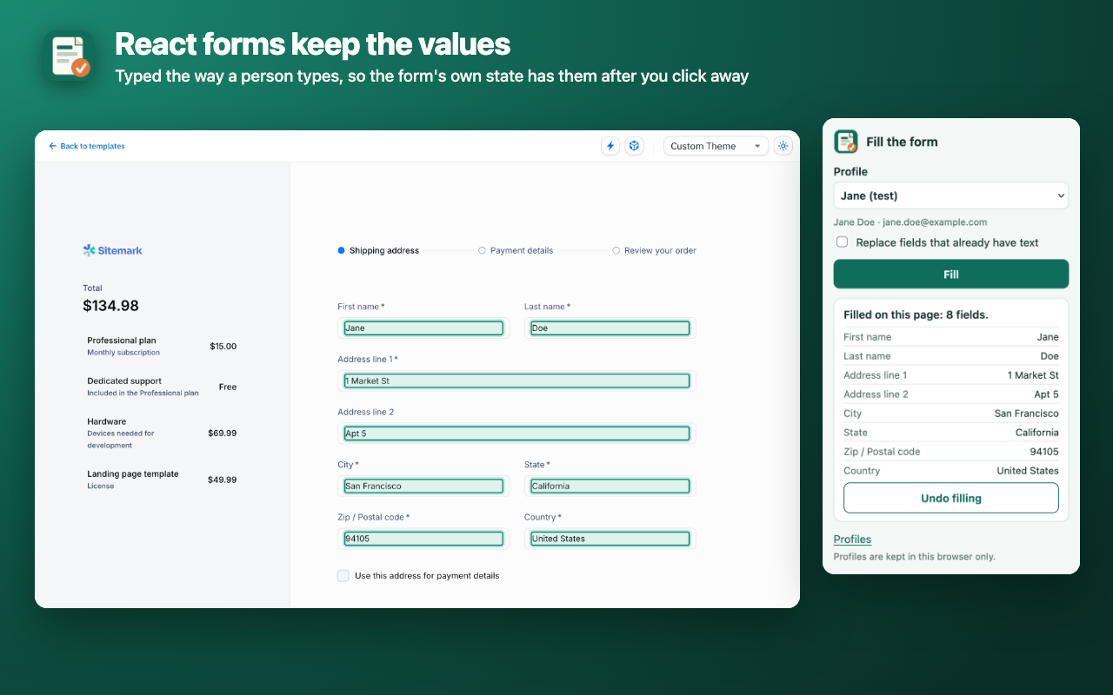Go to Shipping address step
This screenshot has width=1113, height=695.
[x=378, y=250]
